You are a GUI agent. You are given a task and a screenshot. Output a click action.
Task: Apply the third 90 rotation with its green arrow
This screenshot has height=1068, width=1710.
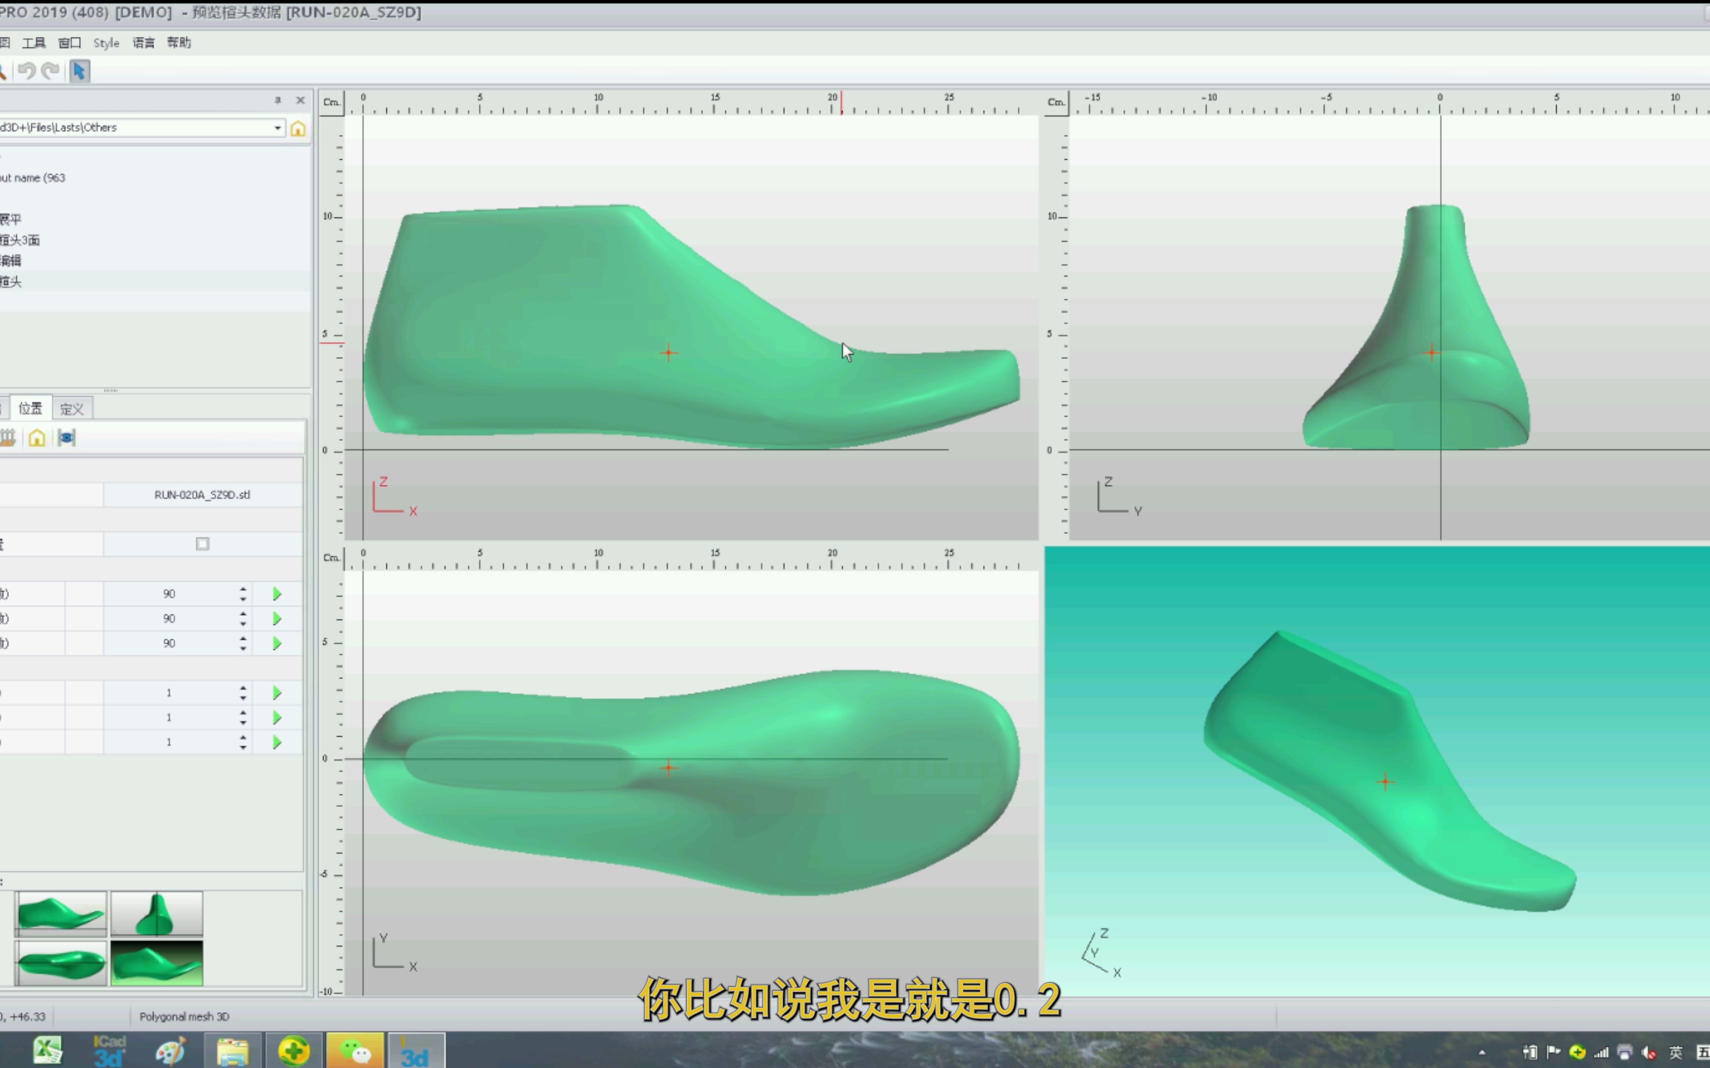pos(277,643)
